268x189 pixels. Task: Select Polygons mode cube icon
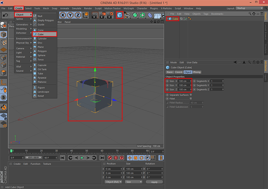[3, 73]
